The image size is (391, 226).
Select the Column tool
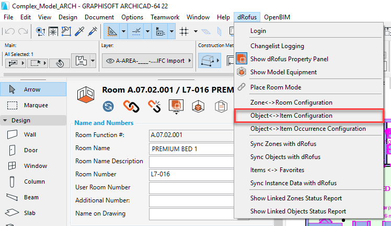point(34,182)
